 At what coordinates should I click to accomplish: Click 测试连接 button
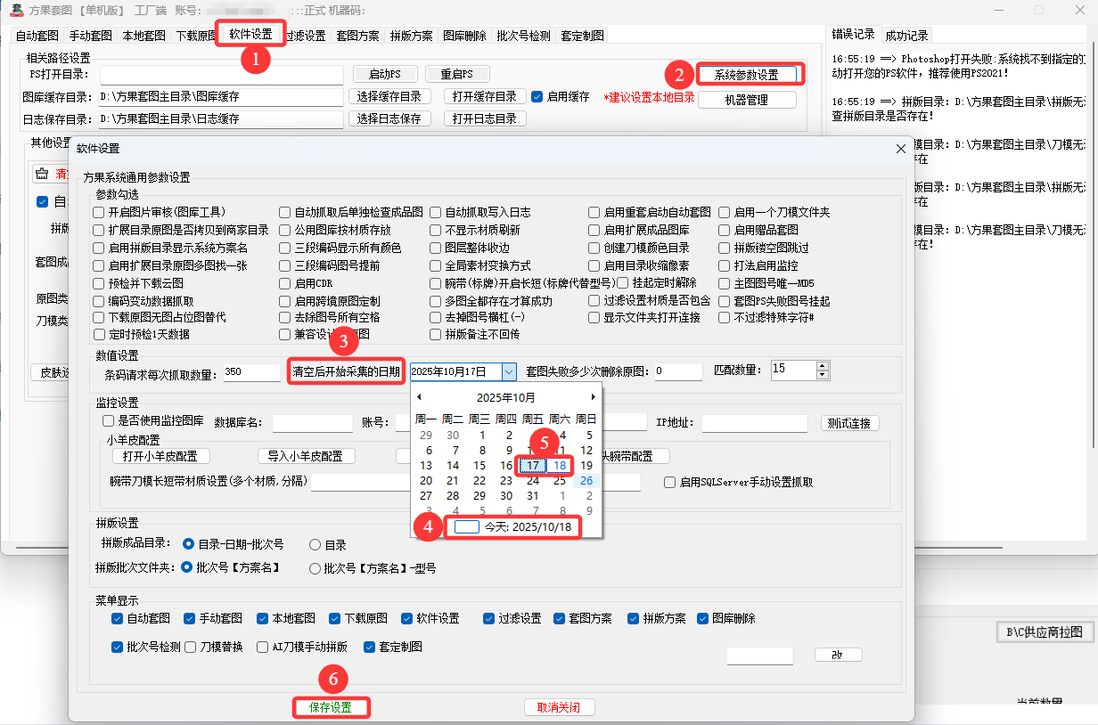click(849, 423)
